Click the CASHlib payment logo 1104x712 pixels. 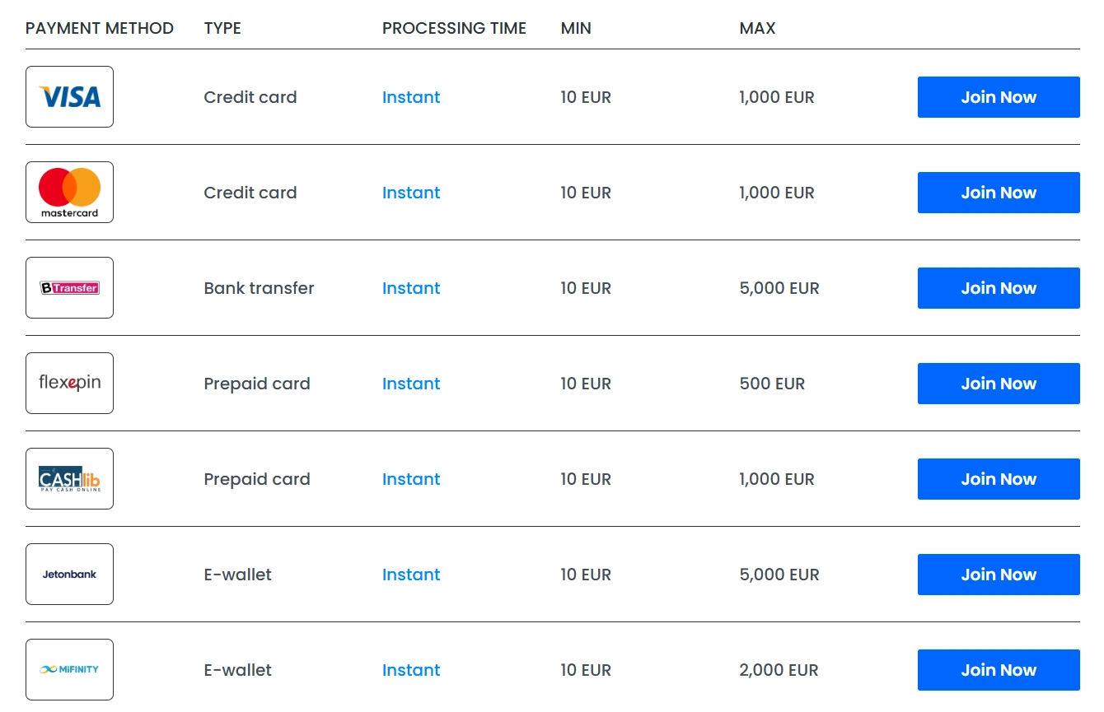click(x=69, y=479)
